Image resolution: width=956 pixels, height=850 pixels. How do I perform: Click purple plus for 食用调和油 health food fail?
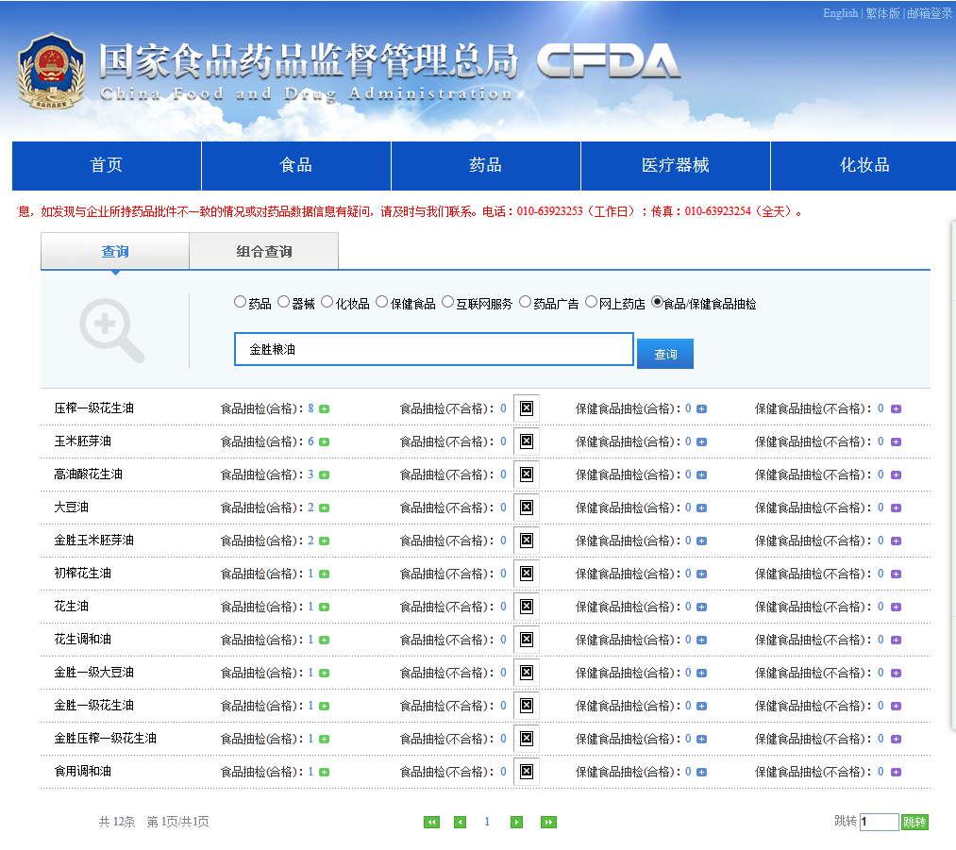point(896,772)
